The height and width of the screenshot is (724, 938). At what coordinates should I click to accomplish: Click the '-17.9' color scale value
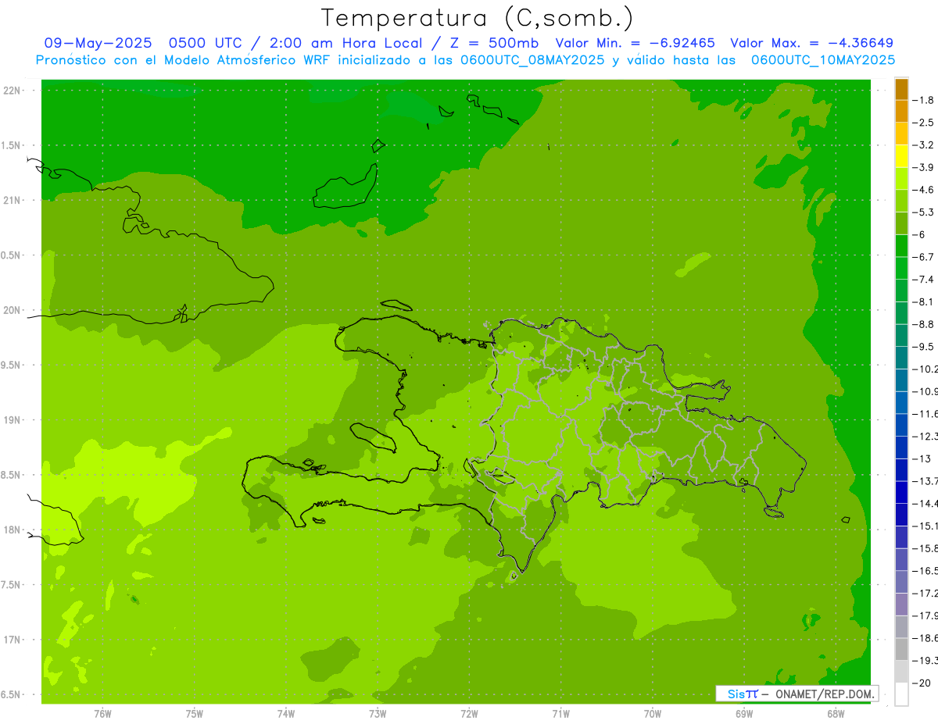925,615
